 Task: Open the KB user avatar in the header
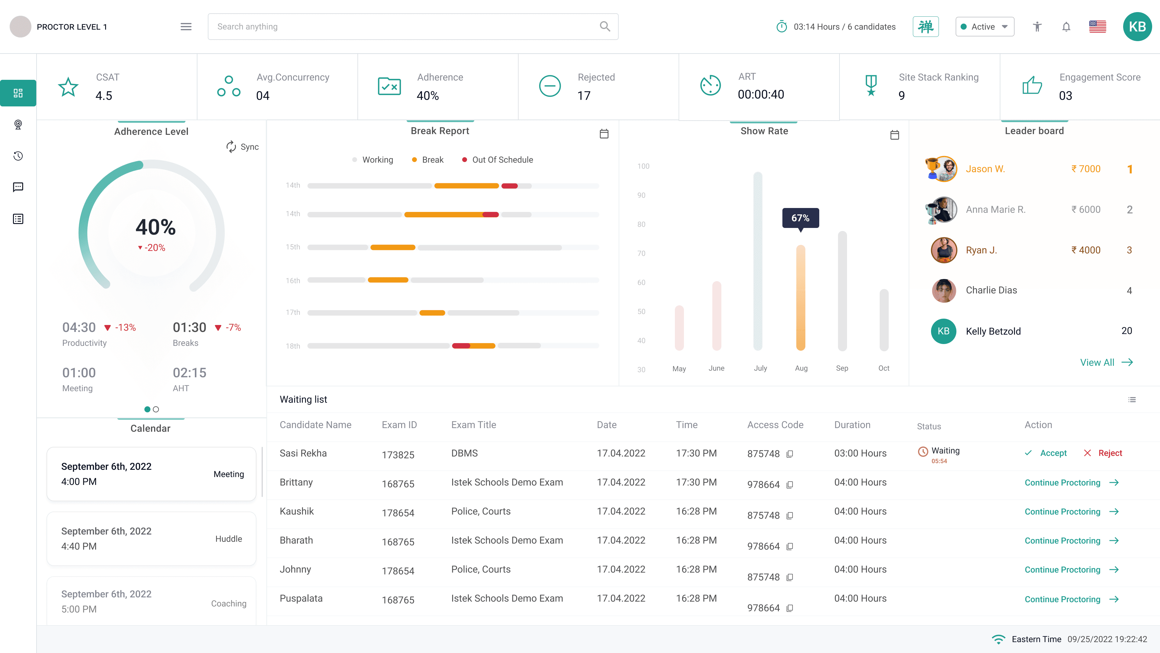(x=1137, y=27)
